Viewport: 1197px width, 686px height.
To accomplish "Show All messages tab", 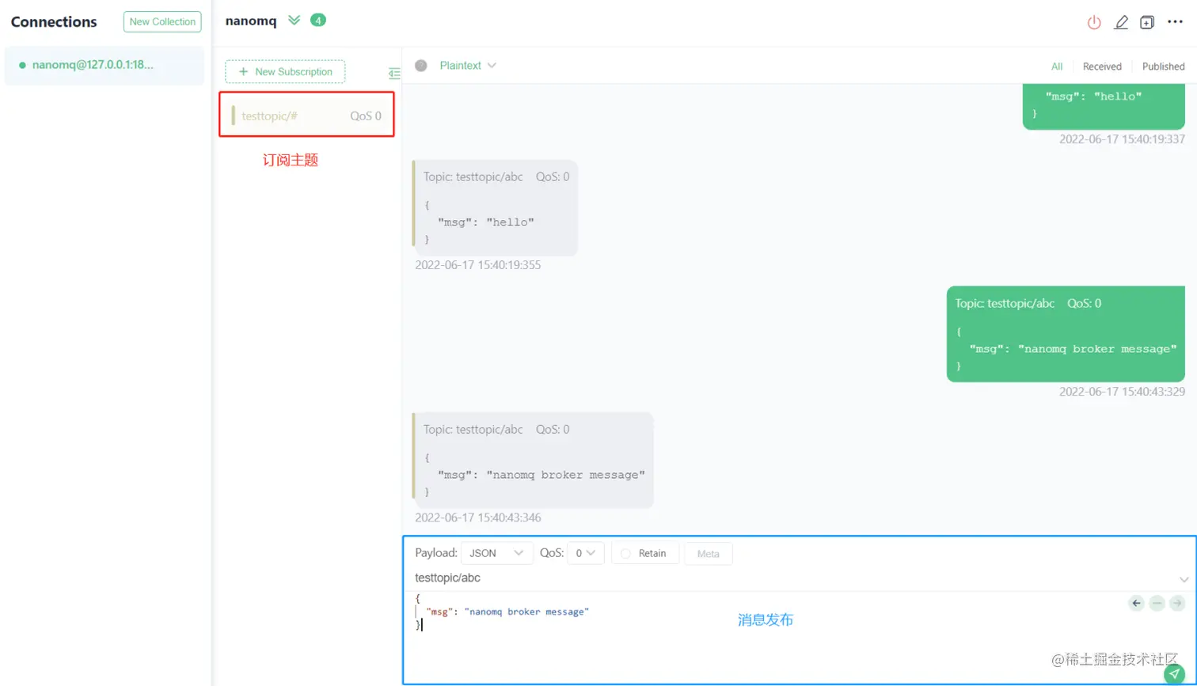I will [x=1057, y=66].
